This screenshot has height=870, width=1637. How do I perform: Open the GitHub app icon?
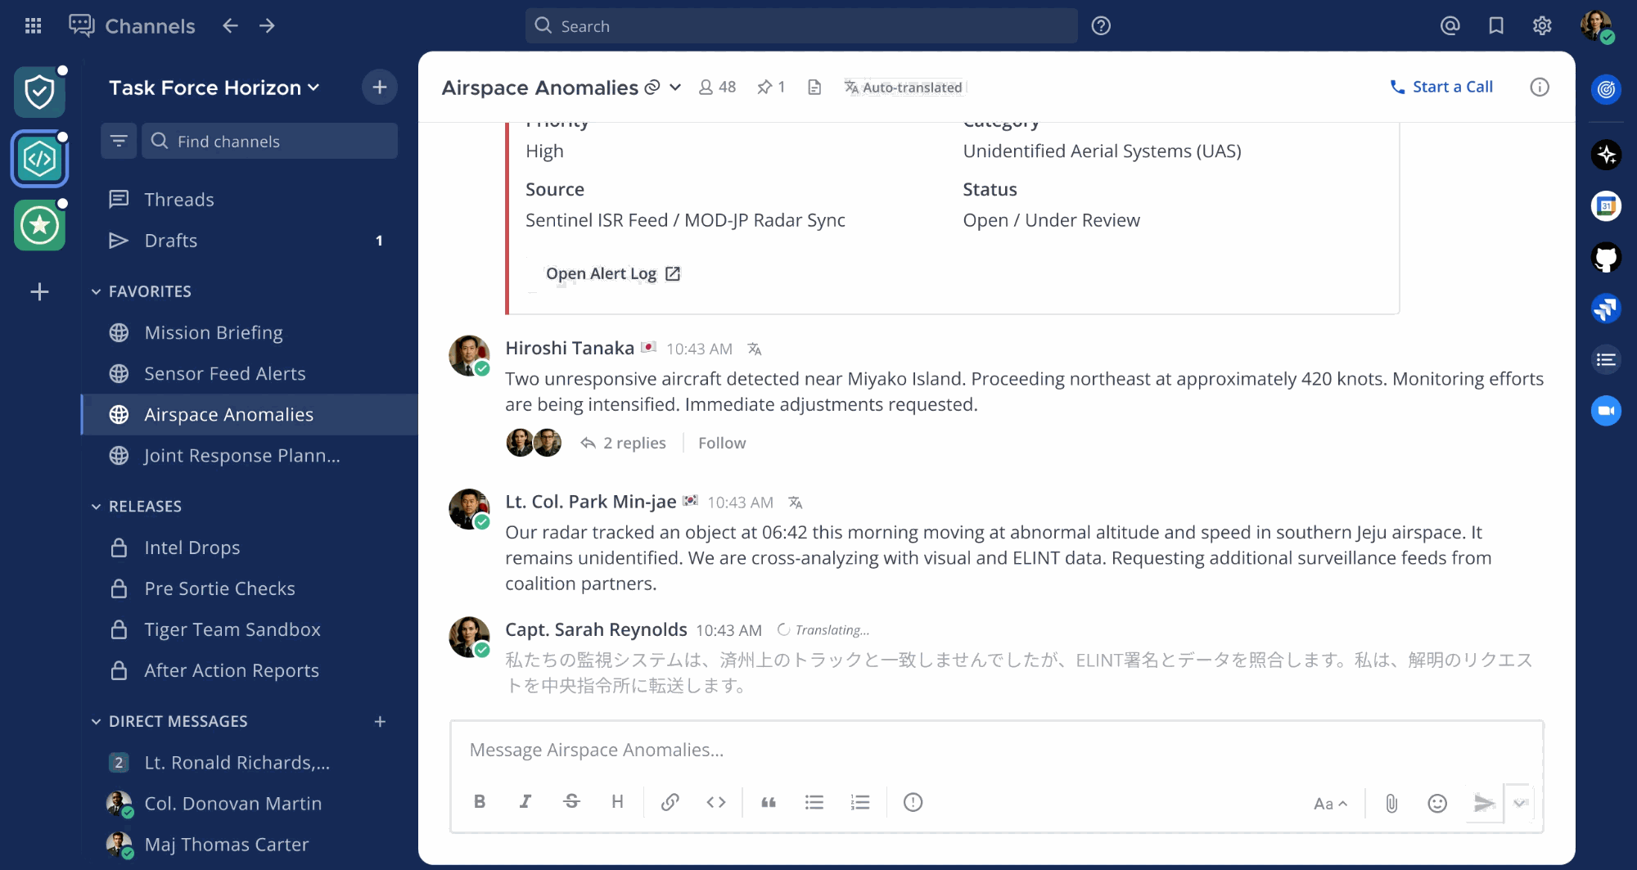pos(1606,257)
